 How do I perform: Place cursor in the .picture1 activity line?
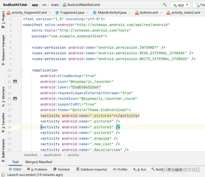[80, 133]
